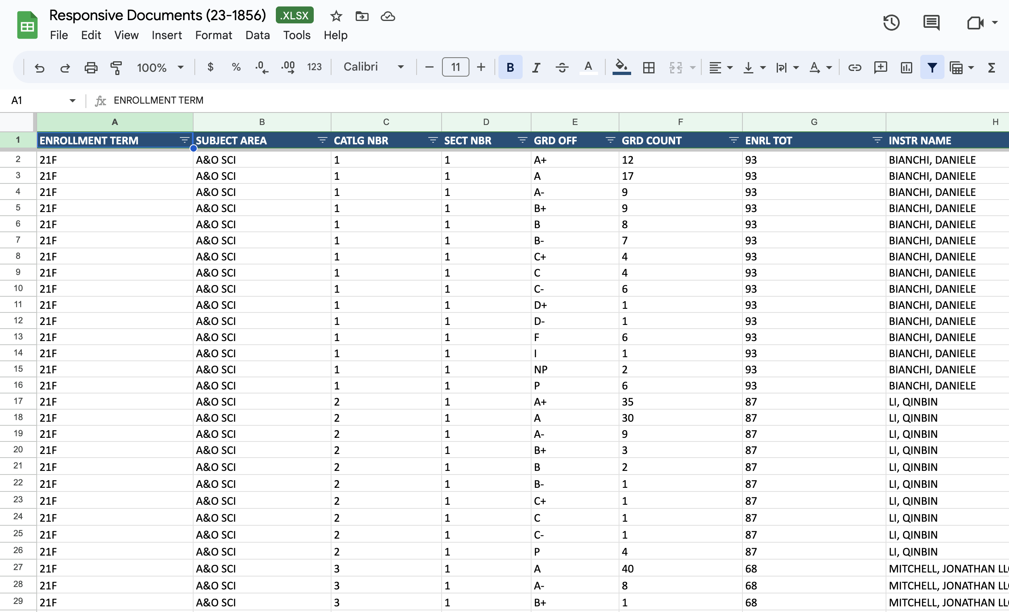Toggle bold formatting

click(x=510, y=67)
